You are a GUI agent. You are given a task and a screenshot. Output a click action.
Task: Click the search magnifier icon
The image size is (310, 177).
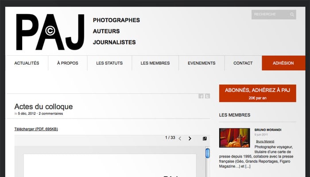coord(292,15)
